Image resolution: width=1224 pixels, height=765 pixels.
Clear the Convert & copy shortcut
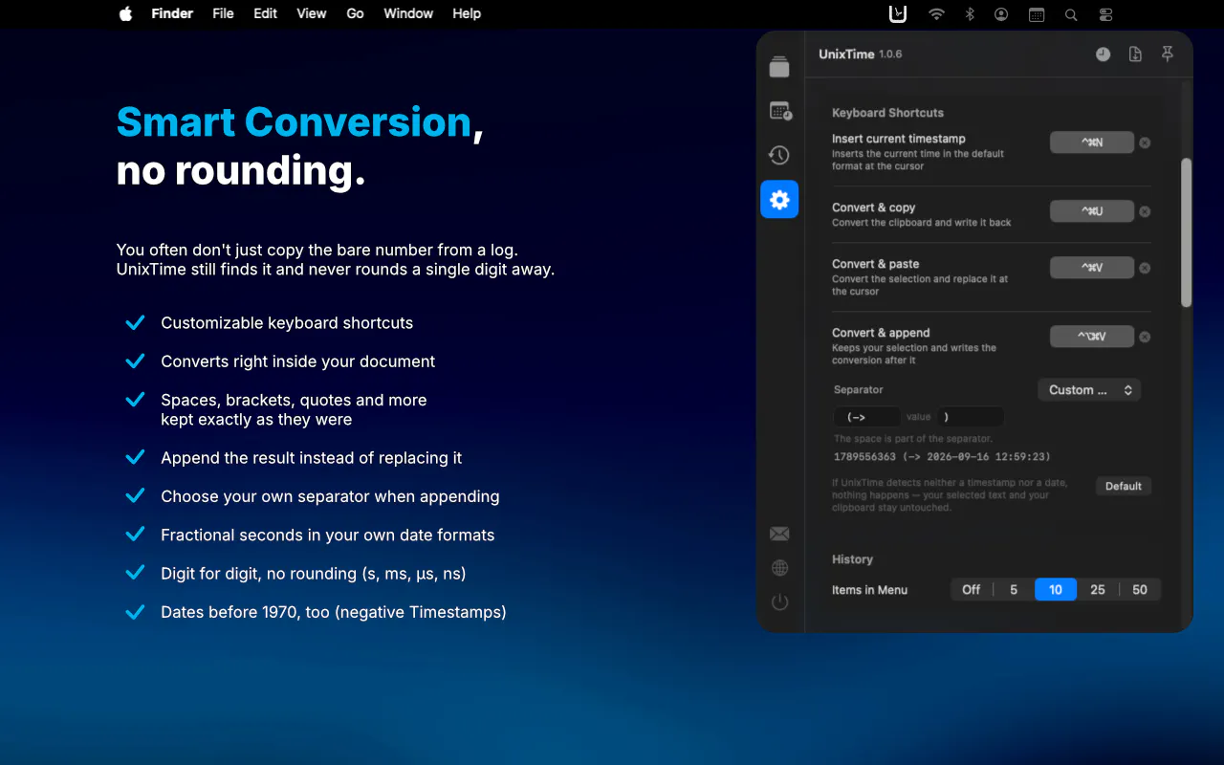[x=1145, y=211]
